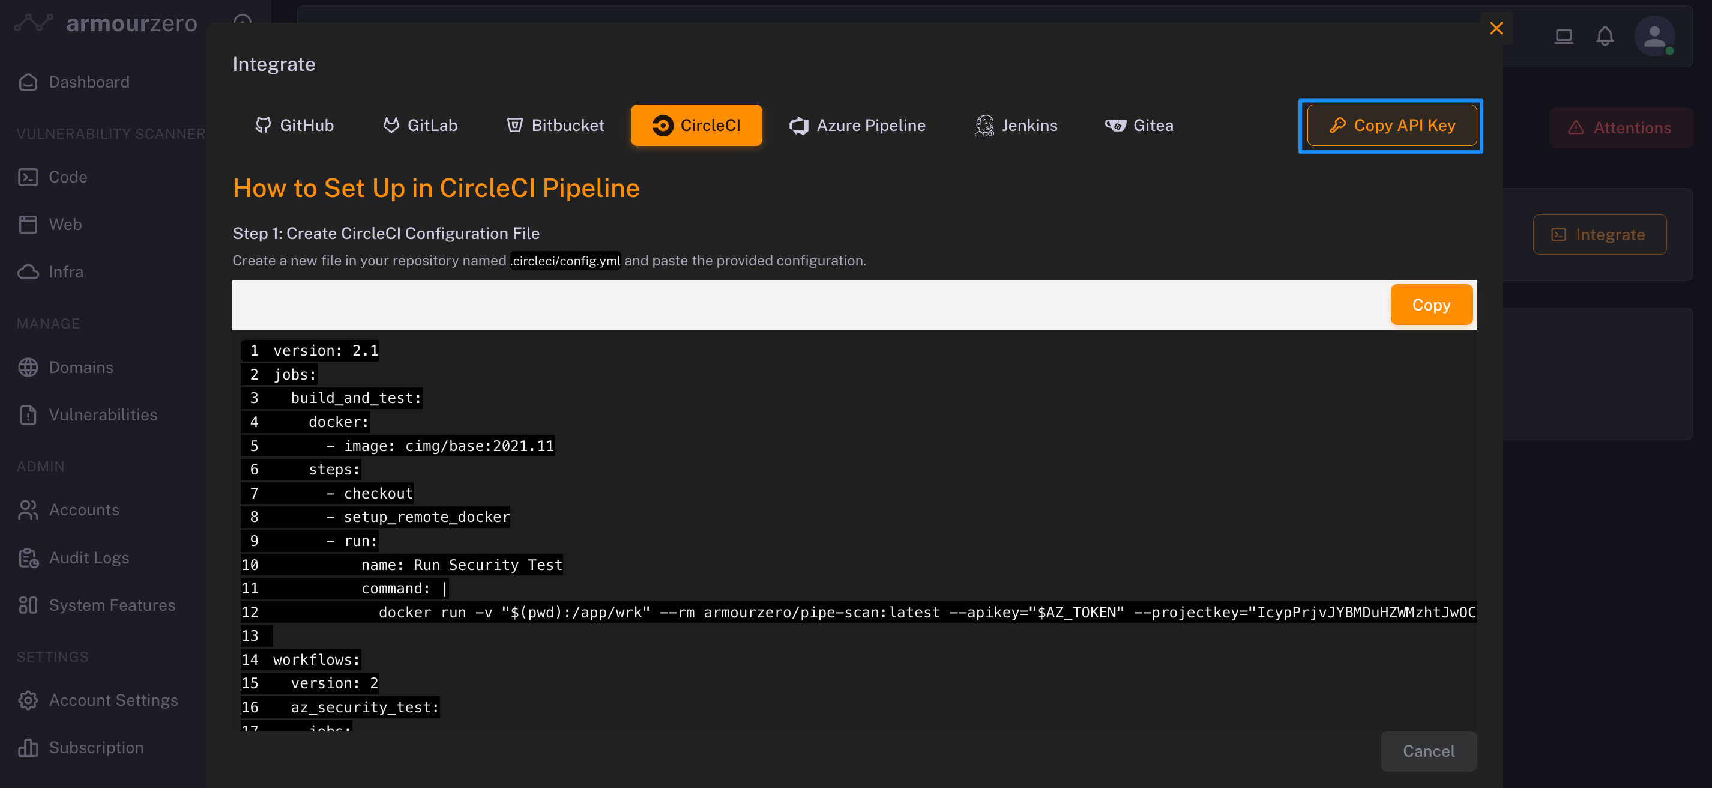Click the notification bell icon
Screen dimensions: 1712x788
1605,35
